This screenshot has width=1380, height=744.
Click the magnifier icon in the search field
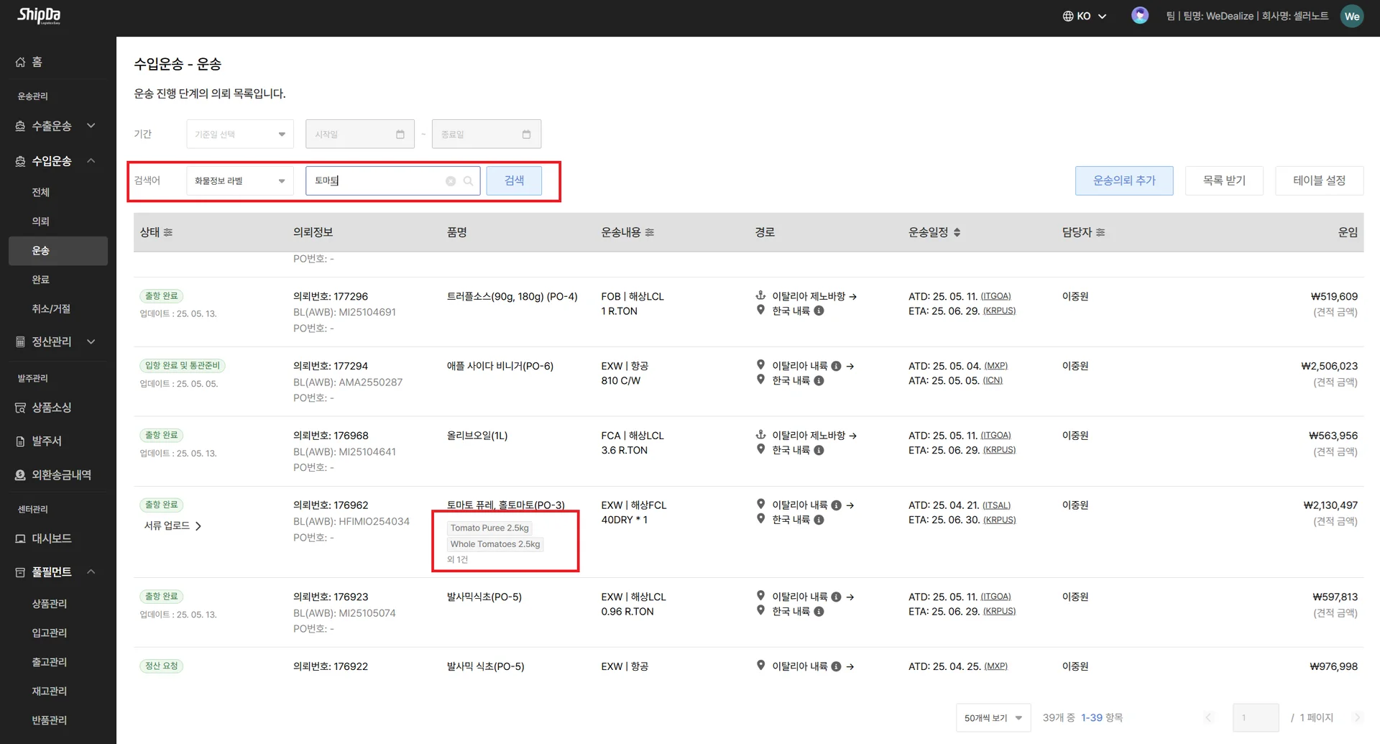pyautogui.click(x=468, y=181)
